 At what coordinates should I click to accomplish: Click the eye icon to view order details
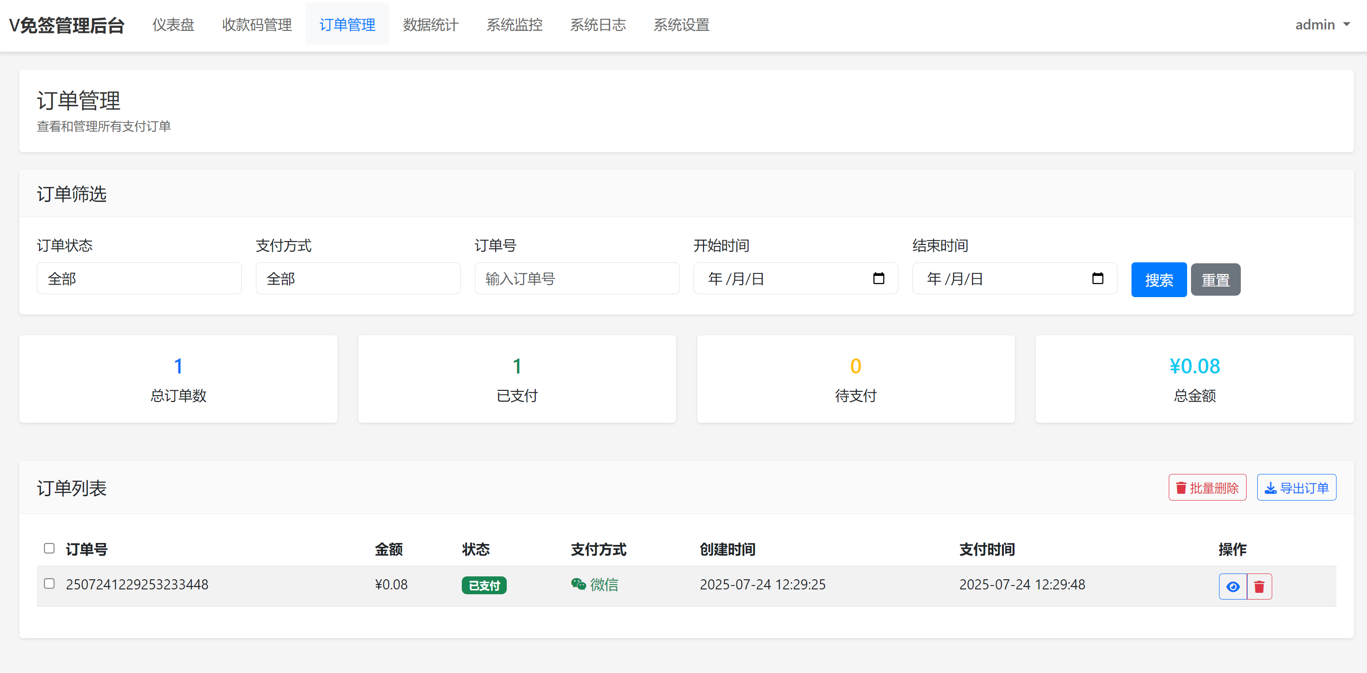pos(1233,586)
